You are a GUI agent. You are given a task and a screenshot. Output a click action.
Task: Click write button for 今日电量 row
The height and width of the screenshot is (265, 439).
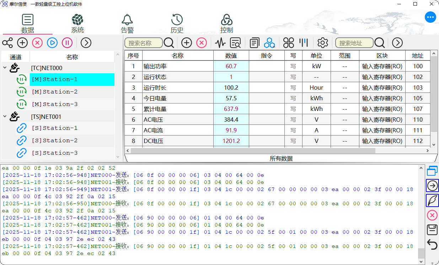pyautogui.click(x=293, y=98)
